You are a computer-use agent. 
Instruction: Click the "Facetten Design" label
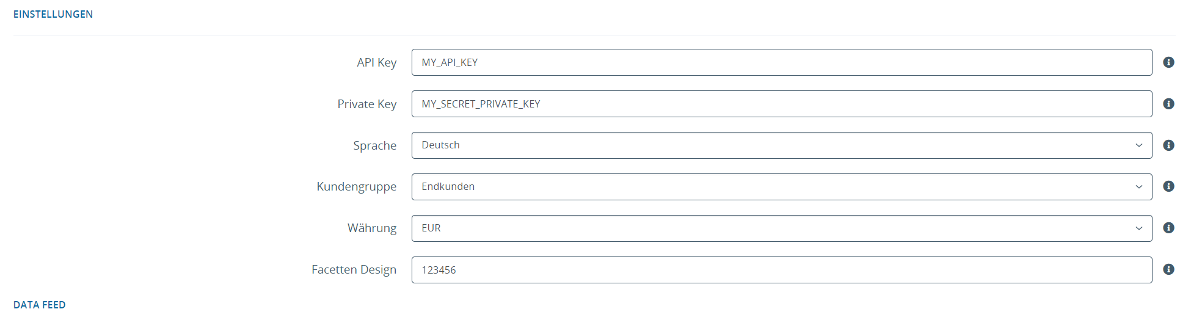354,269
